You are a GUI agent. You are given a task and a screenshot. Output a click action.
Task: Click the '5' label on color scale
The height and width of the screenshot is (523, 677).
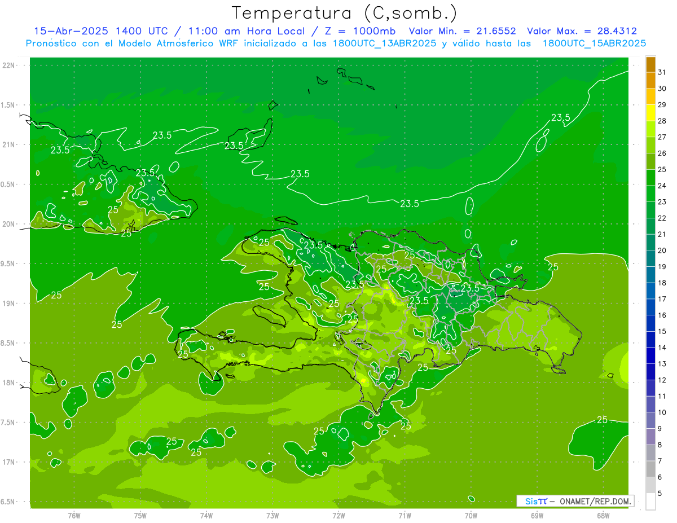pyautogui.click(x=660, y=493)
